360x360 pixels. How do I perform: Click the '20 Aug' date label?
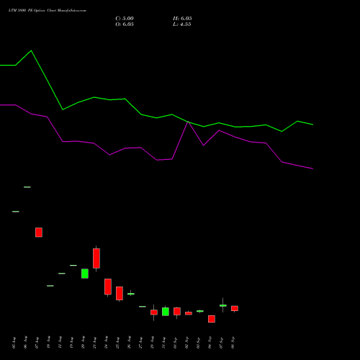83,343
